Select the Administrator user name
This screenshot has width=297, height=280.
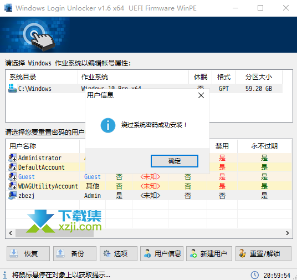pyautogui.click(x=40, y=157)
